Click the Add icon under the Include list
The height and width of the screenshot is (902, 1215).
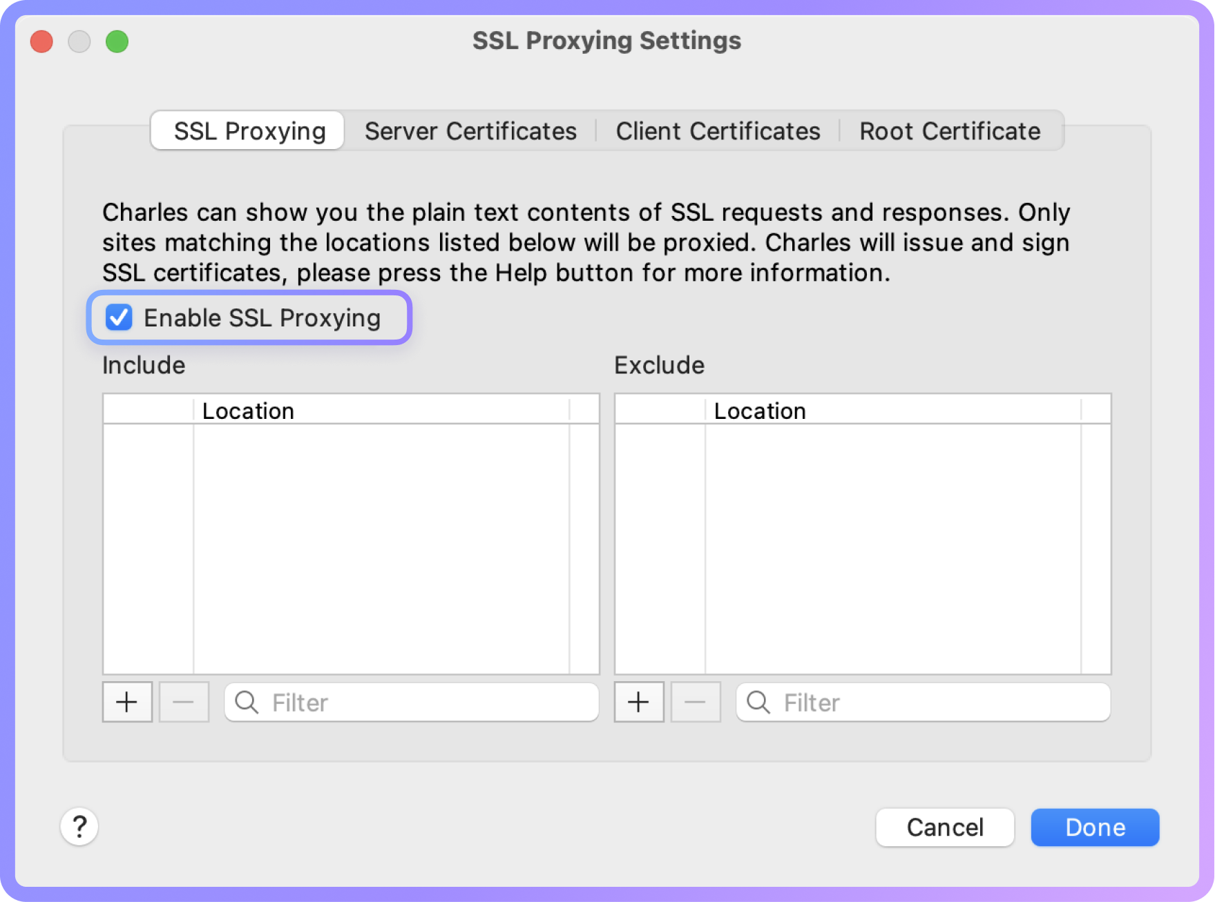click(x=127, y=702)
